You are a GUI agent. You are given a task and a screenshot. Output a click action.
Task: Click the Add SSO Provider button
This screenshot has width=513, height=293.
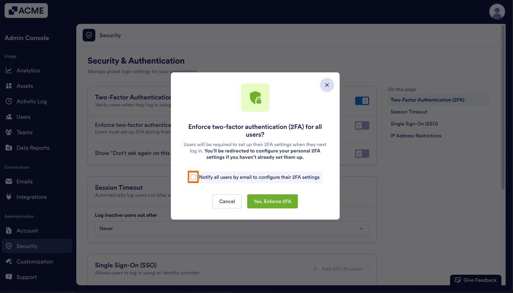point(339,269)
